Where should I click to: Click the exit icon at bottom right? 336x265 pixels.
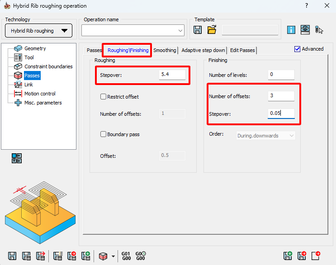[316, 256]
